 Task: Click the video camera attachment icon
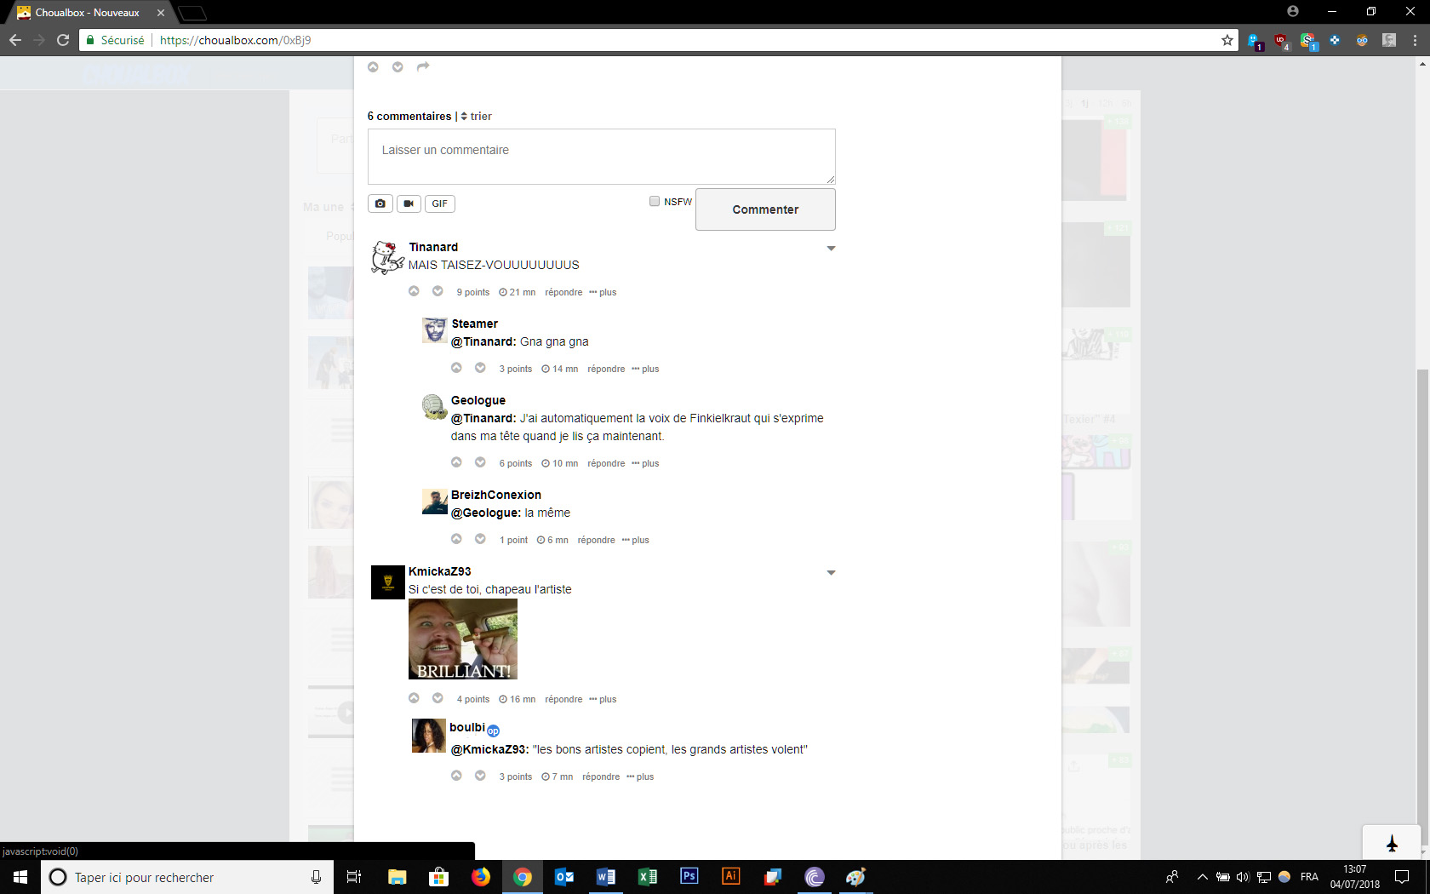409,203
